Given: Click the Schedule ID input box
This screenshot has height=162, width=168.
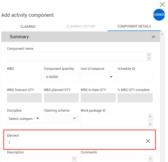Looking at the screenshot, I should click(135, 77).
